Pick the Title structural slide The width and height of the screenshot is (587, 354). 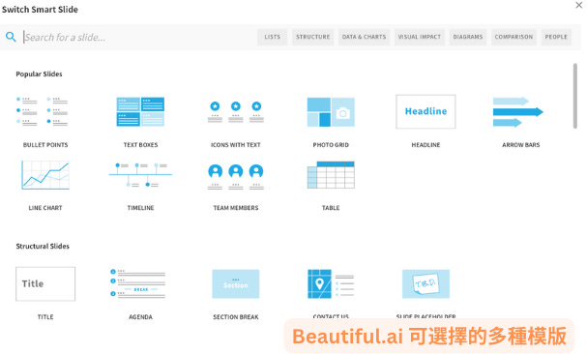45,284
